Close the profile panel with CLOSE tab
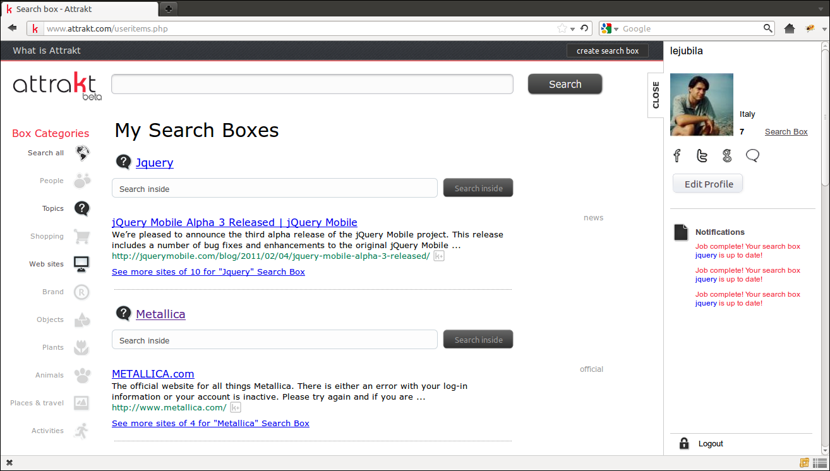Image resolution: width=830 pixels, height=471 pixels. coord(656,95)
